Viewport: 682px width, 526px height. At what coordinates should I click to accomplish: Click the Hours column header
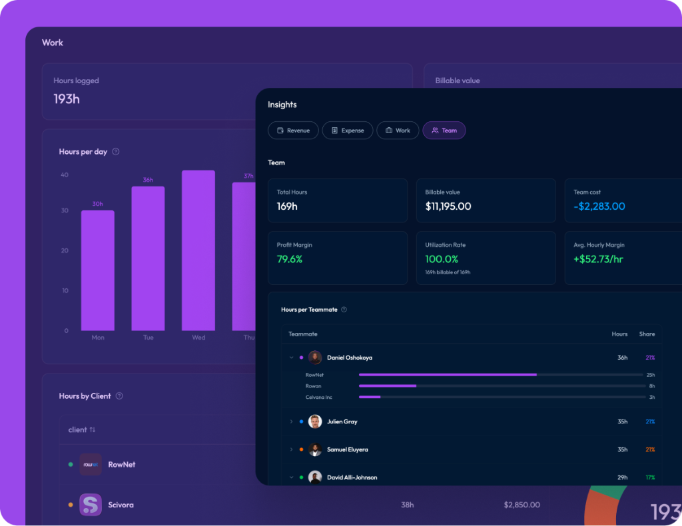(620, 334)
